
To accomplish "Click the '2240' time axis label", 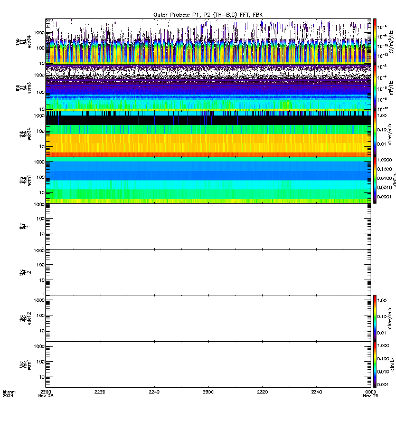I will pyautogui.click(x=154, y=392).
